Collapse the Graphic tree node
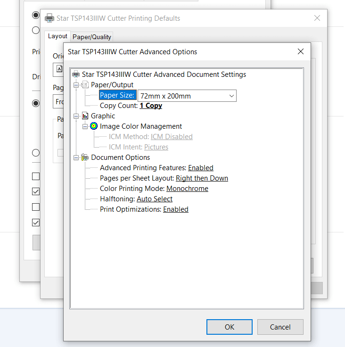Image resolution: width=345 pixels, height=347 pixels. 76,116
